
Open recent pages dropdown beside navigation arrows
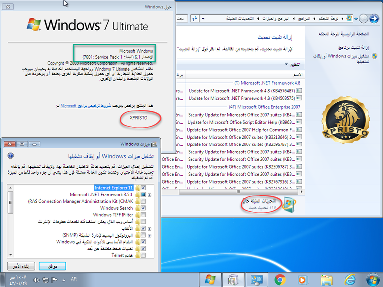click(356, 19)
